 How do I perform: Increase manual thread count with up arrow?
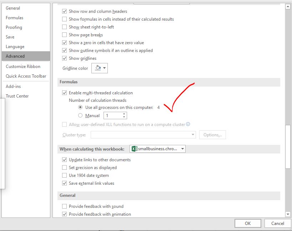coord(124,114)
